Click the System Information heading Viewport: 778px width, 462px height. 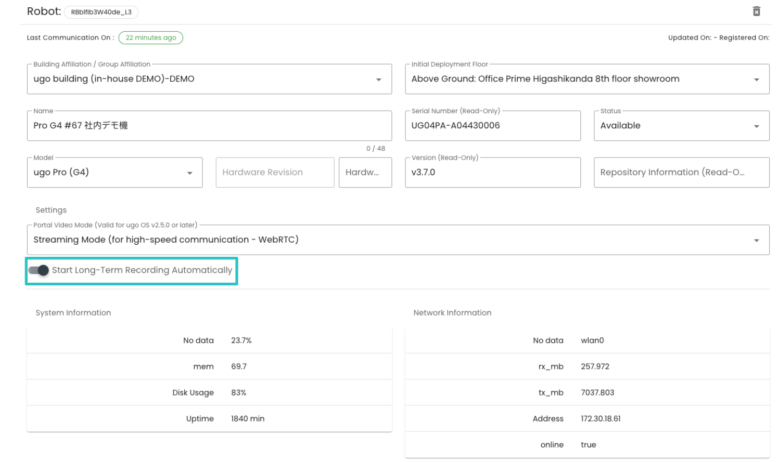pos(73,313)
